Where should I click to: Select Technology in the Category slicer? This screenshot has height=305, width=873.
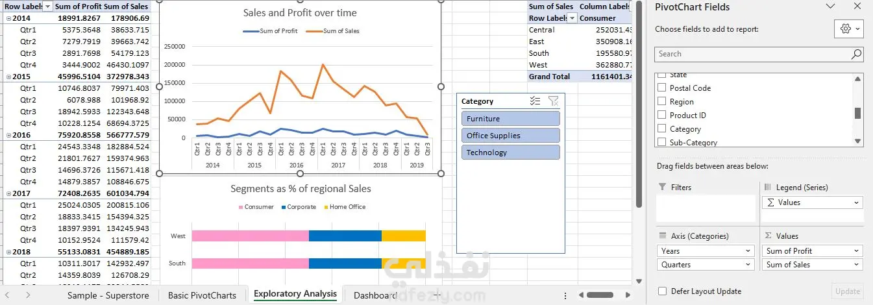[510, 152]
